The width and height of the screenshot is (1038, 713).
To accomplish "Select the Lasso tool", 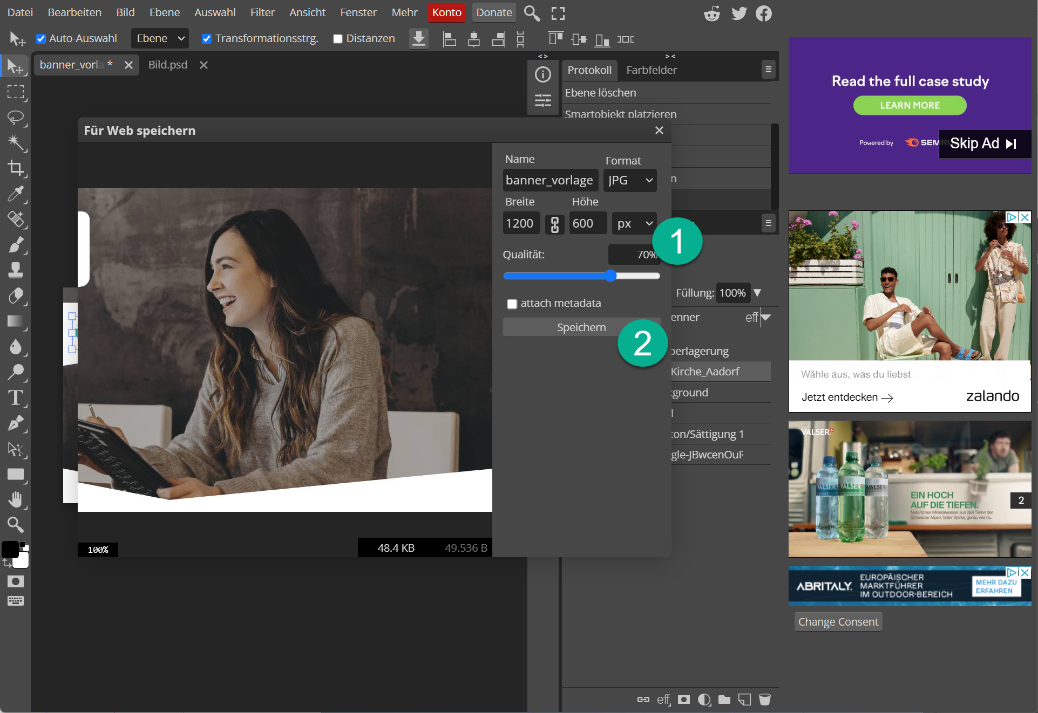I will pyautogui.click(x=16, y=118).
